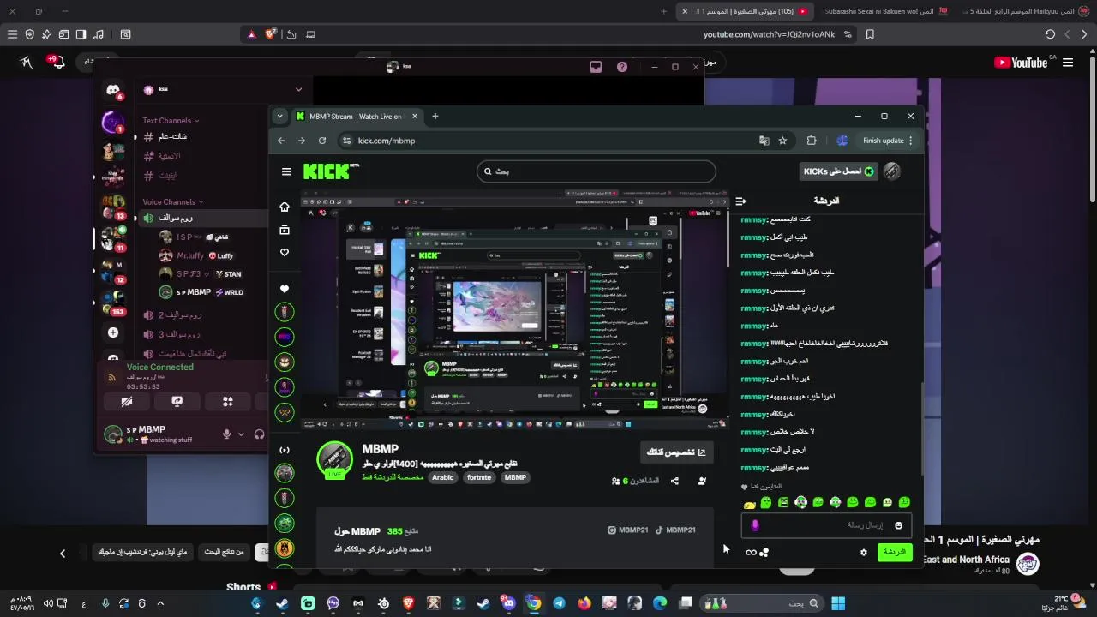Bookmark the Kick page with star icon

point(782,141)
